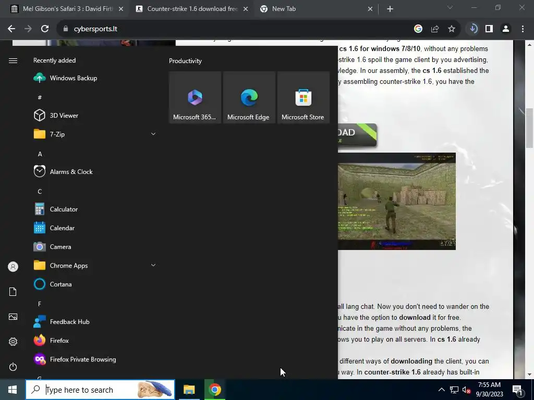Open user account icon in Start sidebar
The image size is (534, 400).
pyautogui.click(x=13, y=267)
